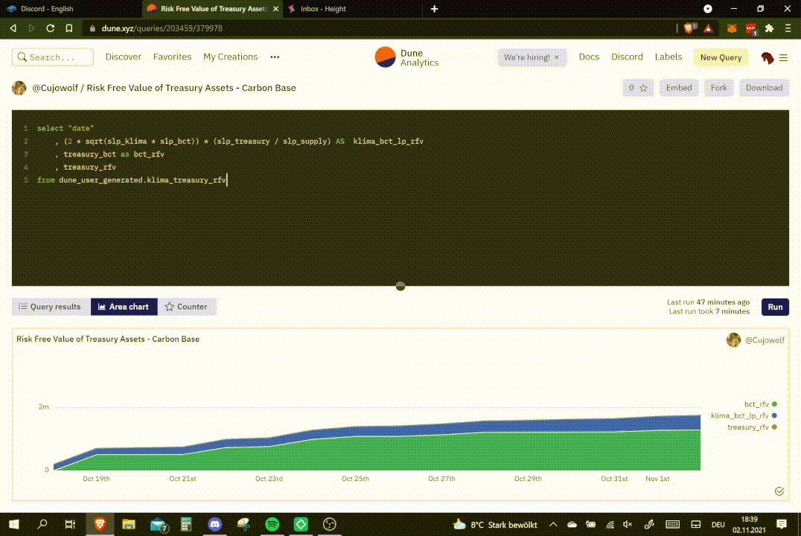This screenshot has height=536, width=801.
Task: Open Spotify from the taskbar
Action: coord(272,524)
